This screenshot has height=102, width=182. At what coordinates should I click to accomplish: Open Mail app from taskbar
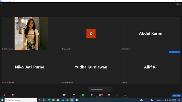[x=63, y=100]
